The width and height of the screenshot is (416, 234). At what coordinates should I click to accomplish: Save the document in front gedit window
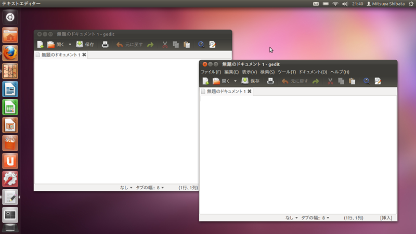pyautogui.click(x=250, y=81)
